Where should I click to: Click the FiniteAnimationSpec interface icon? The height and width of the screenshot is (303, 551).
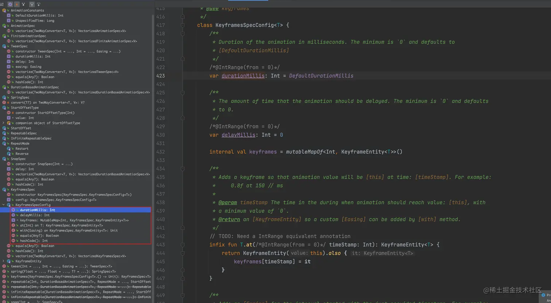click(x=4, y=36)
